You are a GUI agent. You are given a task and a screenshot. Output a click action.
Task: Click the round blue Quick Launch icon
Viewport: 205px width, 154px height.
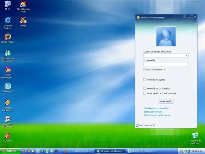click(38, 151)
